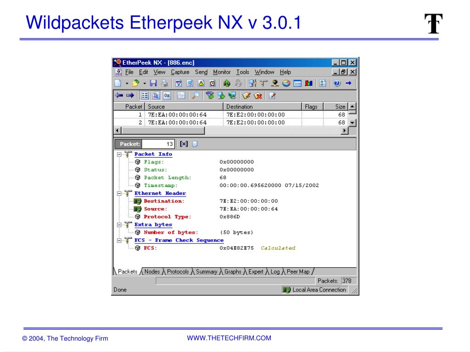Click the funnel with green plus icon
This screenshot has height=352, width=470.
click(x=210, y=95)
